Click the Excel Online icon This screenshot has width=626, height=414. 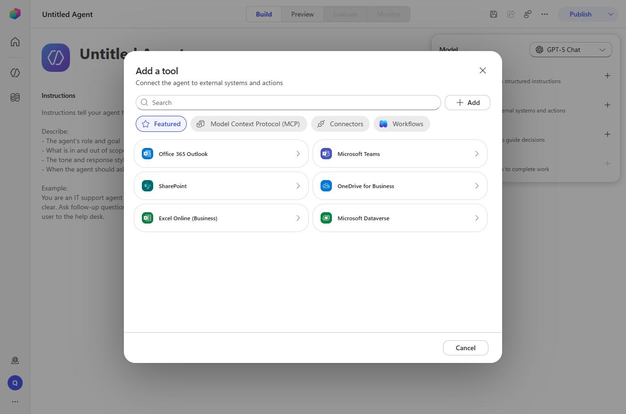(x=148, y=218)
